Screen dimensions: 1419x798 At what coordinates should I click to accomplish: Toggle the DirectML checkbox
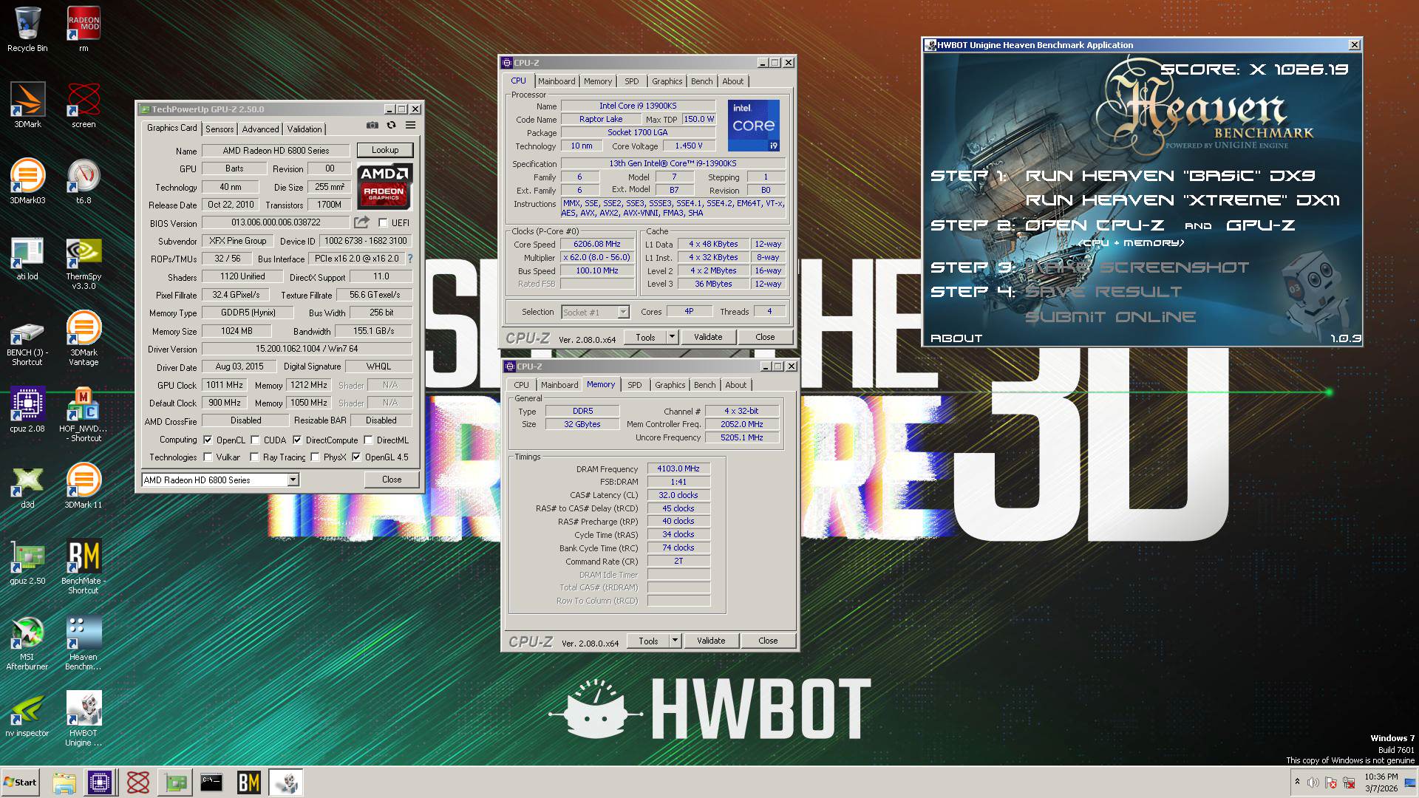click(x=368, y=440)
